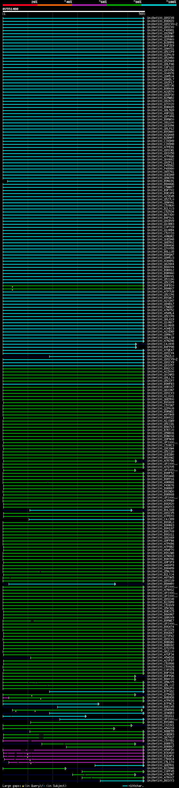
Task: Select label UniRef100_Q93X56
Action: [161, 70]
